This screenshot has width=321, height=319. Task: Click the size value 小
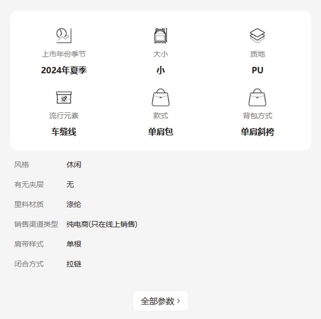161,70
